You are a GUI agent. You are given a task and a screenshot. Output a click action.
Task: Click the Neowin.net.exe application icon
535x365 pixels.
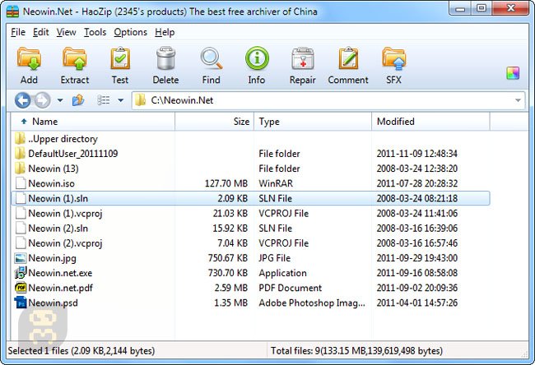[21, 273]
